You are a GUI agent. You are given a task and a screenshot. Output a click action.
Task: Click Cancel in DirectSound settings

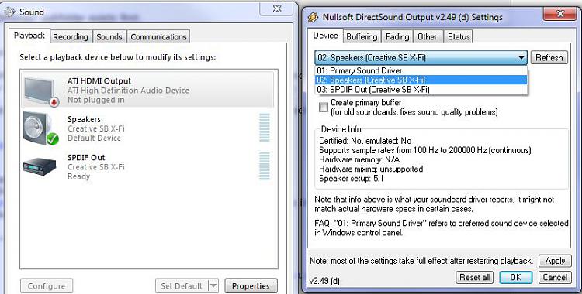(555, 277)
